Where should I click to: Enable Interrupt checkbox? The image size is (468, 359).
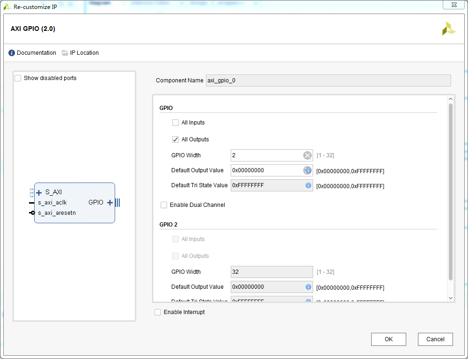158,312
